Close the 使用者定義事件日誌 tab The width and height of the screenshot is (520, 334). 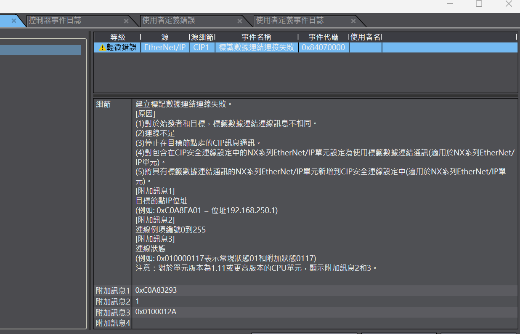(x=353, y=21)
